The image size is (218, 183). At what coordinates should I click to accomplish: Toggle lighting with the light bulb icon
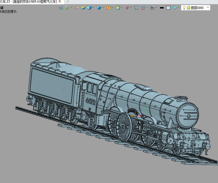click(x=184, y=8)
